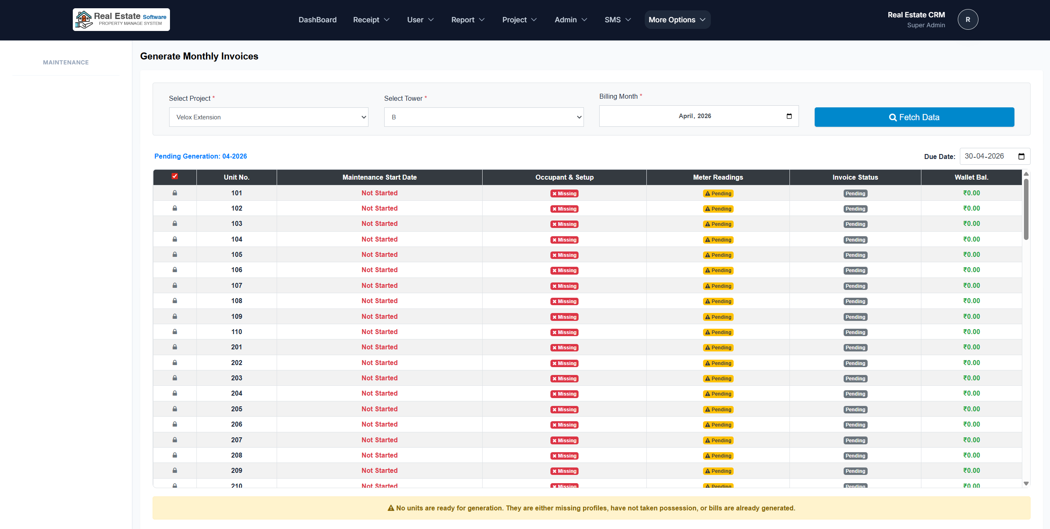Image resolution: width=1050 pixels, height=529 pixels.
Task: Click the table's vertical scrollbar thumb
Action: click(x=1026, y=209)
